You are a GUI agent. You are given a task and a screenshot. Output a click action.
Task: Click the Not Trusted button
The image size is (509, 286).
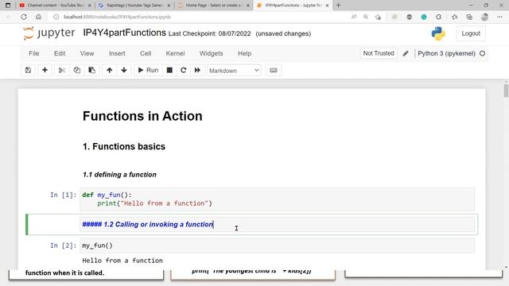[379, 53]
